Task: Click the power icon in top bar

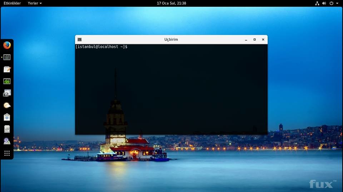Action: click(x=331, y=3)
